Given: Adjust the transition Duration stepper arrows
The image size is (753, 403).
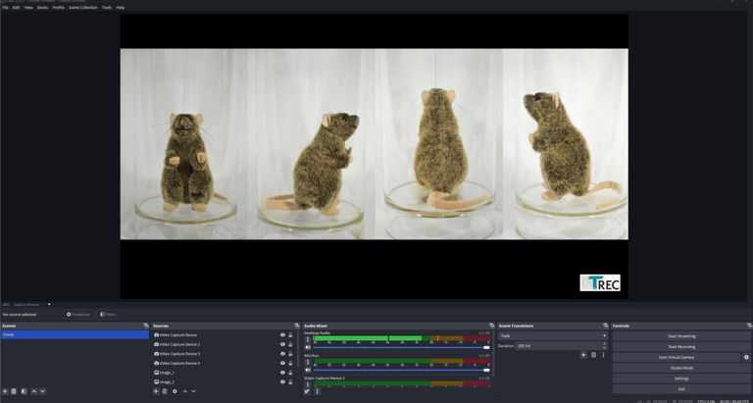Looking at the screenshot, I should (x=604, y=346).
